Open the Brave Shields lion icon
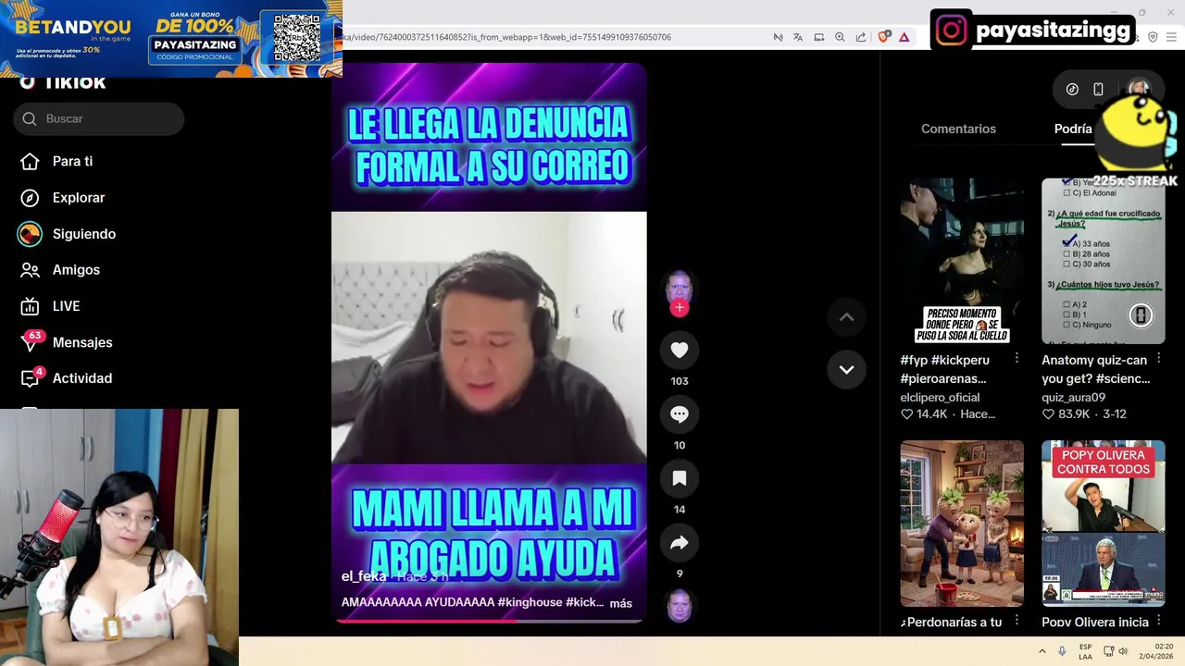The image size is (1185, 666). [x=884, y=37]
